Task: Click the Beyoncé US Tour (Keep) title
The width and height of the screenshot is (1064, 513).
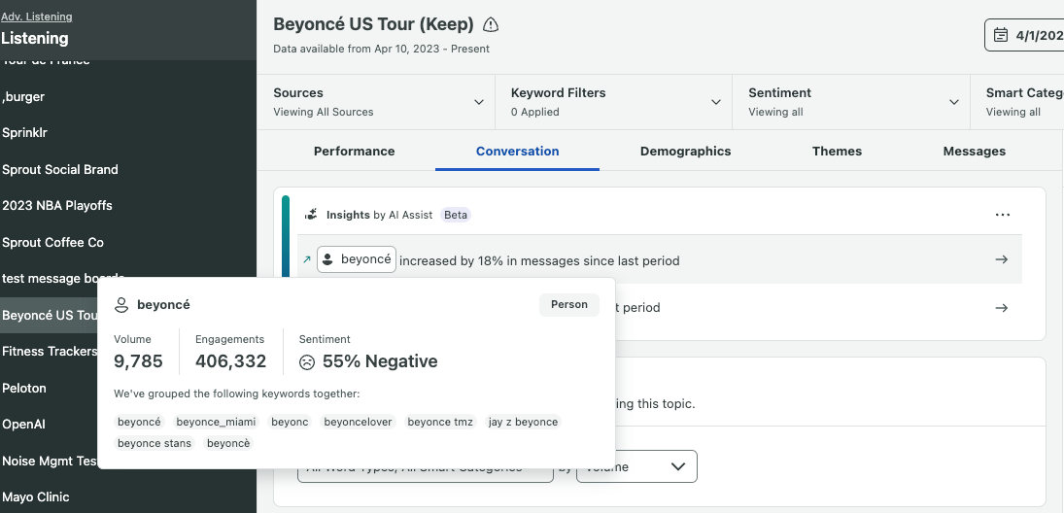Action: click(373, 24)
